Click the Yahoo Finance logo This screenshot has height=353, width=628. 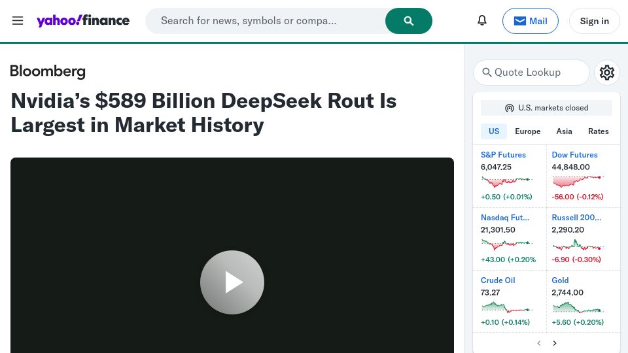[83, 20]
